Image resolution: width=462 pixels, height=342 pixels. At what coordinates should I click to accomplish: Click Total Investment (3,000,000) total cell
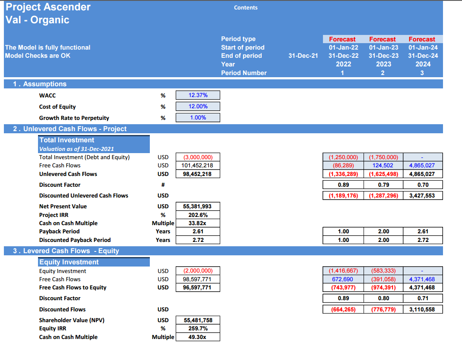(x=198, y=157)
